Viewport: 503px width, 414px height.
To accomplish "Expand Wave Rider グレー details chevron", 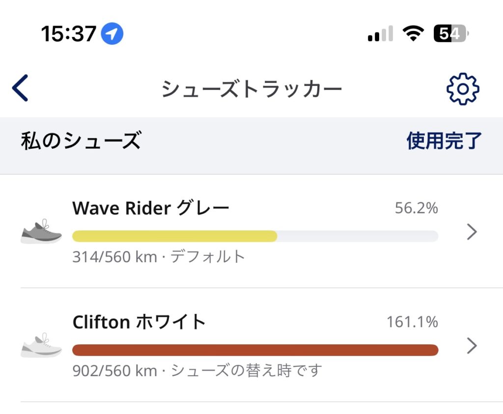I will tap(472, 232).
